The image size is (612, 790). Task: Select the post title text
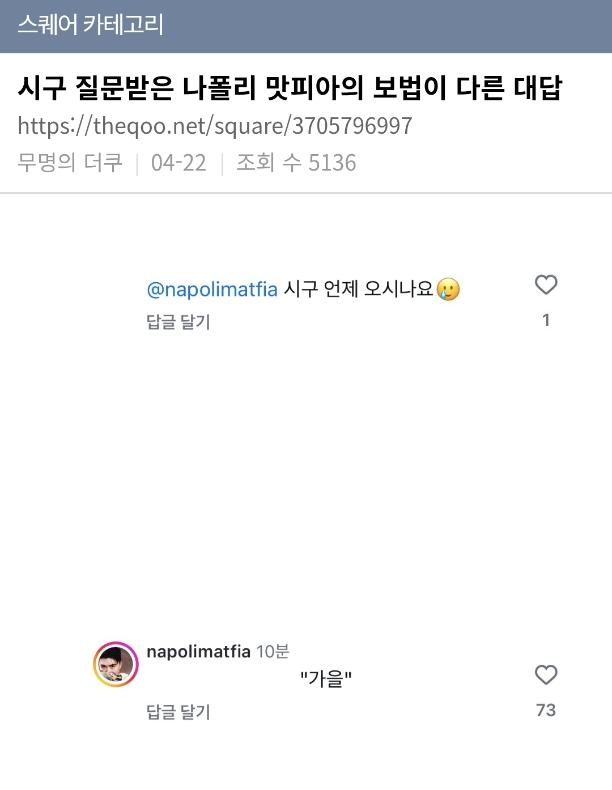[x=290, y=88]
